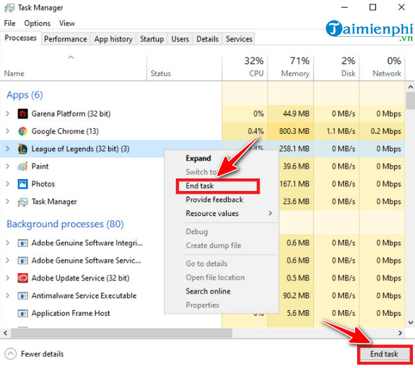The image size is (415, 368).
Task: Click the vertical scrollbar down arrow
Action: [410, 322]
